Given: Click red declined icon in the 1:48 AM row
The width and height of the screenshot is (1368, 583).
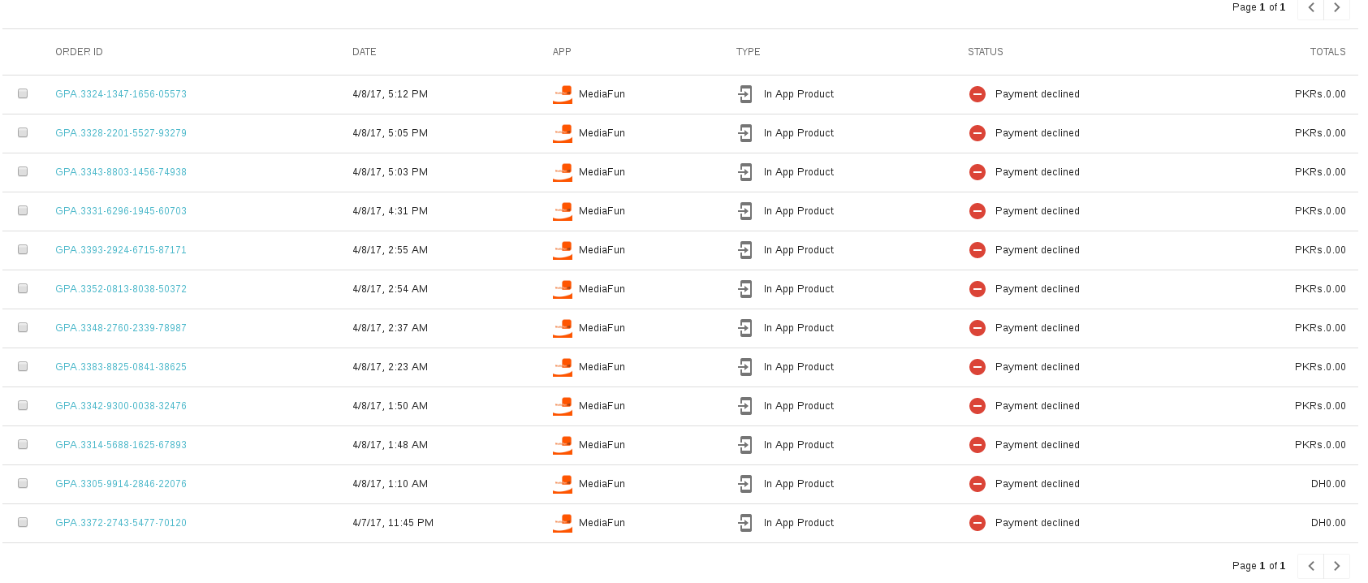Looking at the screenshot, I should coord(977,445).
